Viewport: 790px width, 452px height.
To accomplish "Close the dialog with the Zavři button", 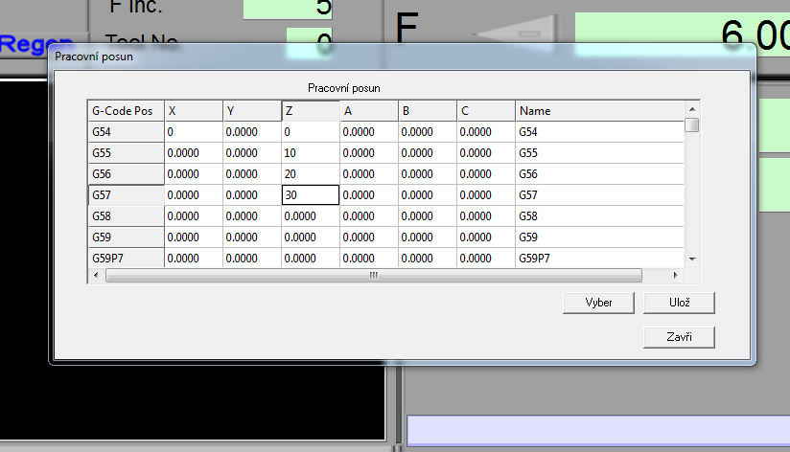I will (680, 337).
